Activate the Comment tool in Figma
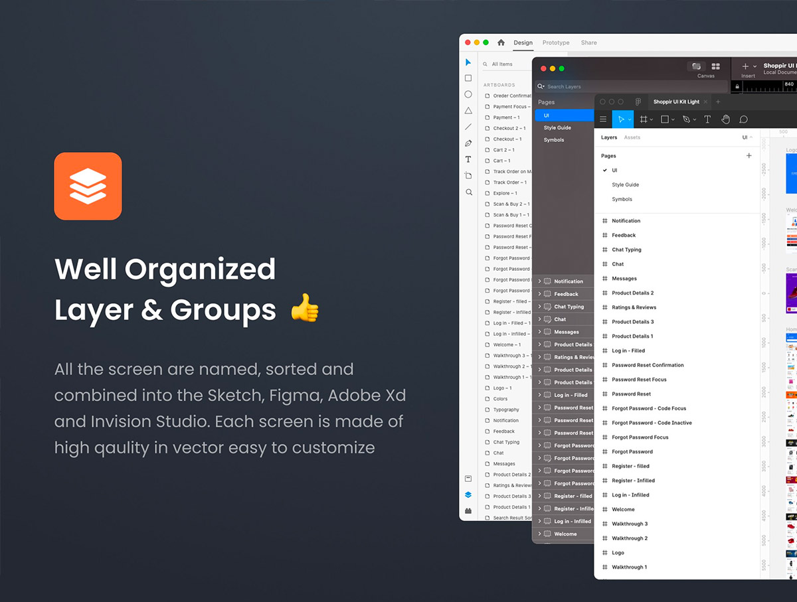The width and height of the screenshot is (797, 602). click(743, 119)
